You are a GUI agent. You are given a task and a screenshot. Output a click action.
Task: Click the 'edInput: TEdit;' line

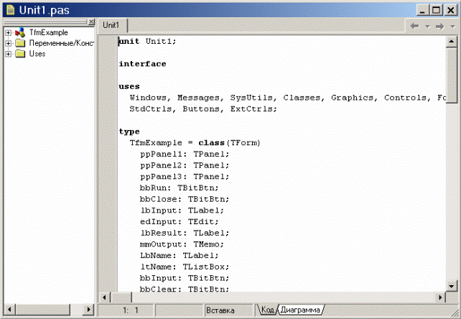coord(179,221)
